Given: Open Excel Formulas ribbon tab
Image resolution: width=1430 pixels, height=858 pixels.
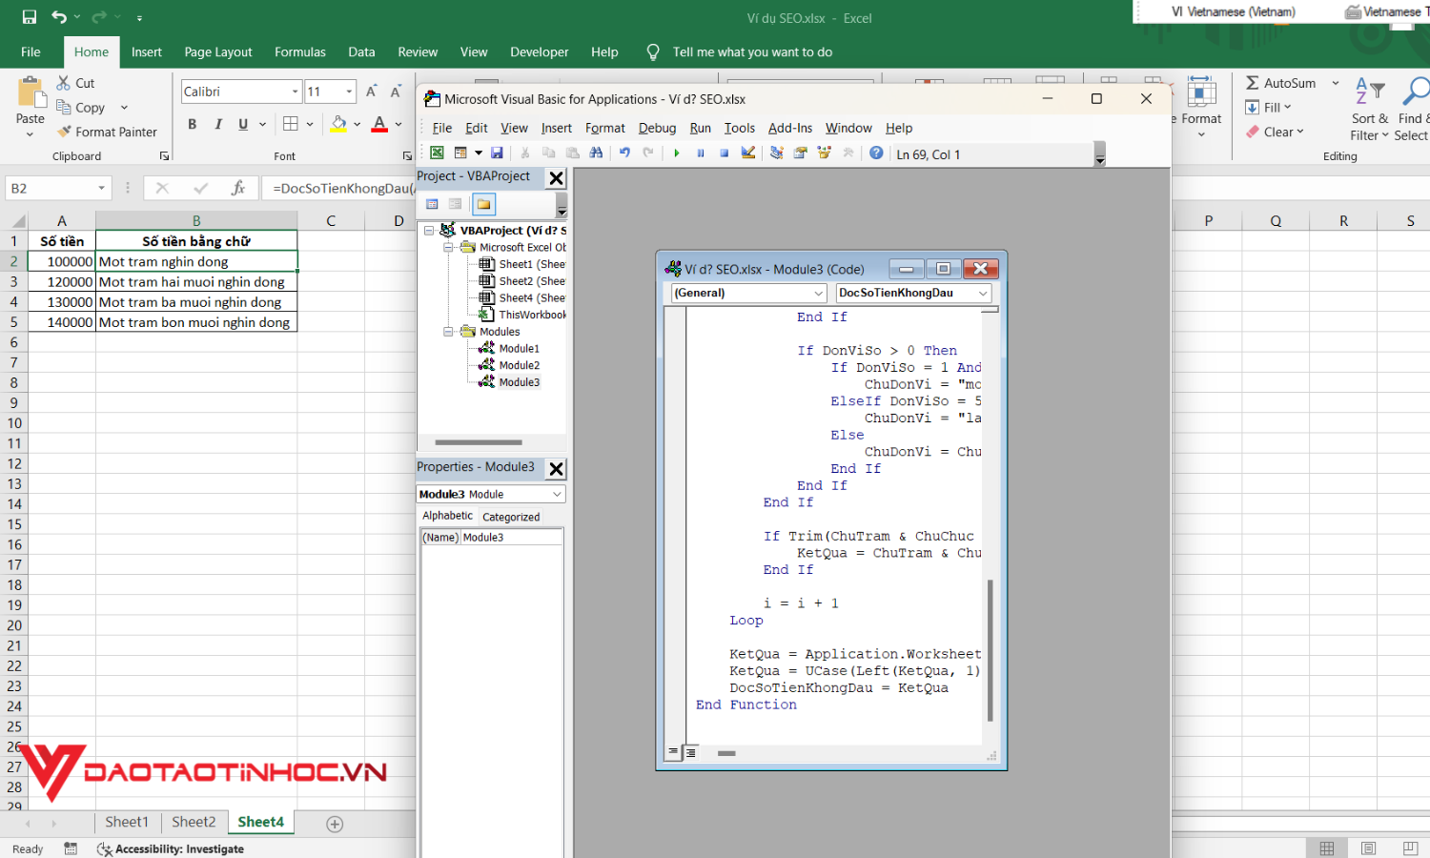Looking at the screenshot, I should 299,52.
